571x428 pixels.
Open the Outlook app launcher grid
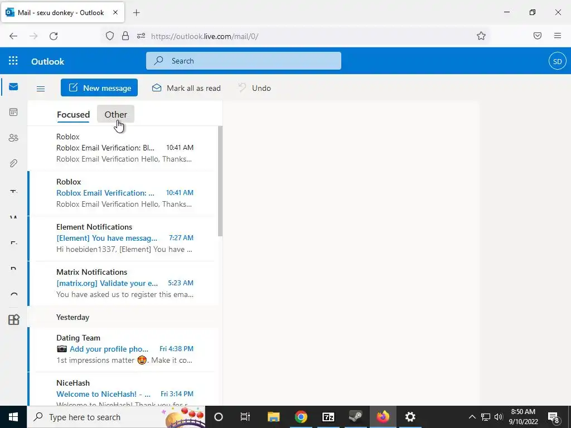click(x=13, y=61)
